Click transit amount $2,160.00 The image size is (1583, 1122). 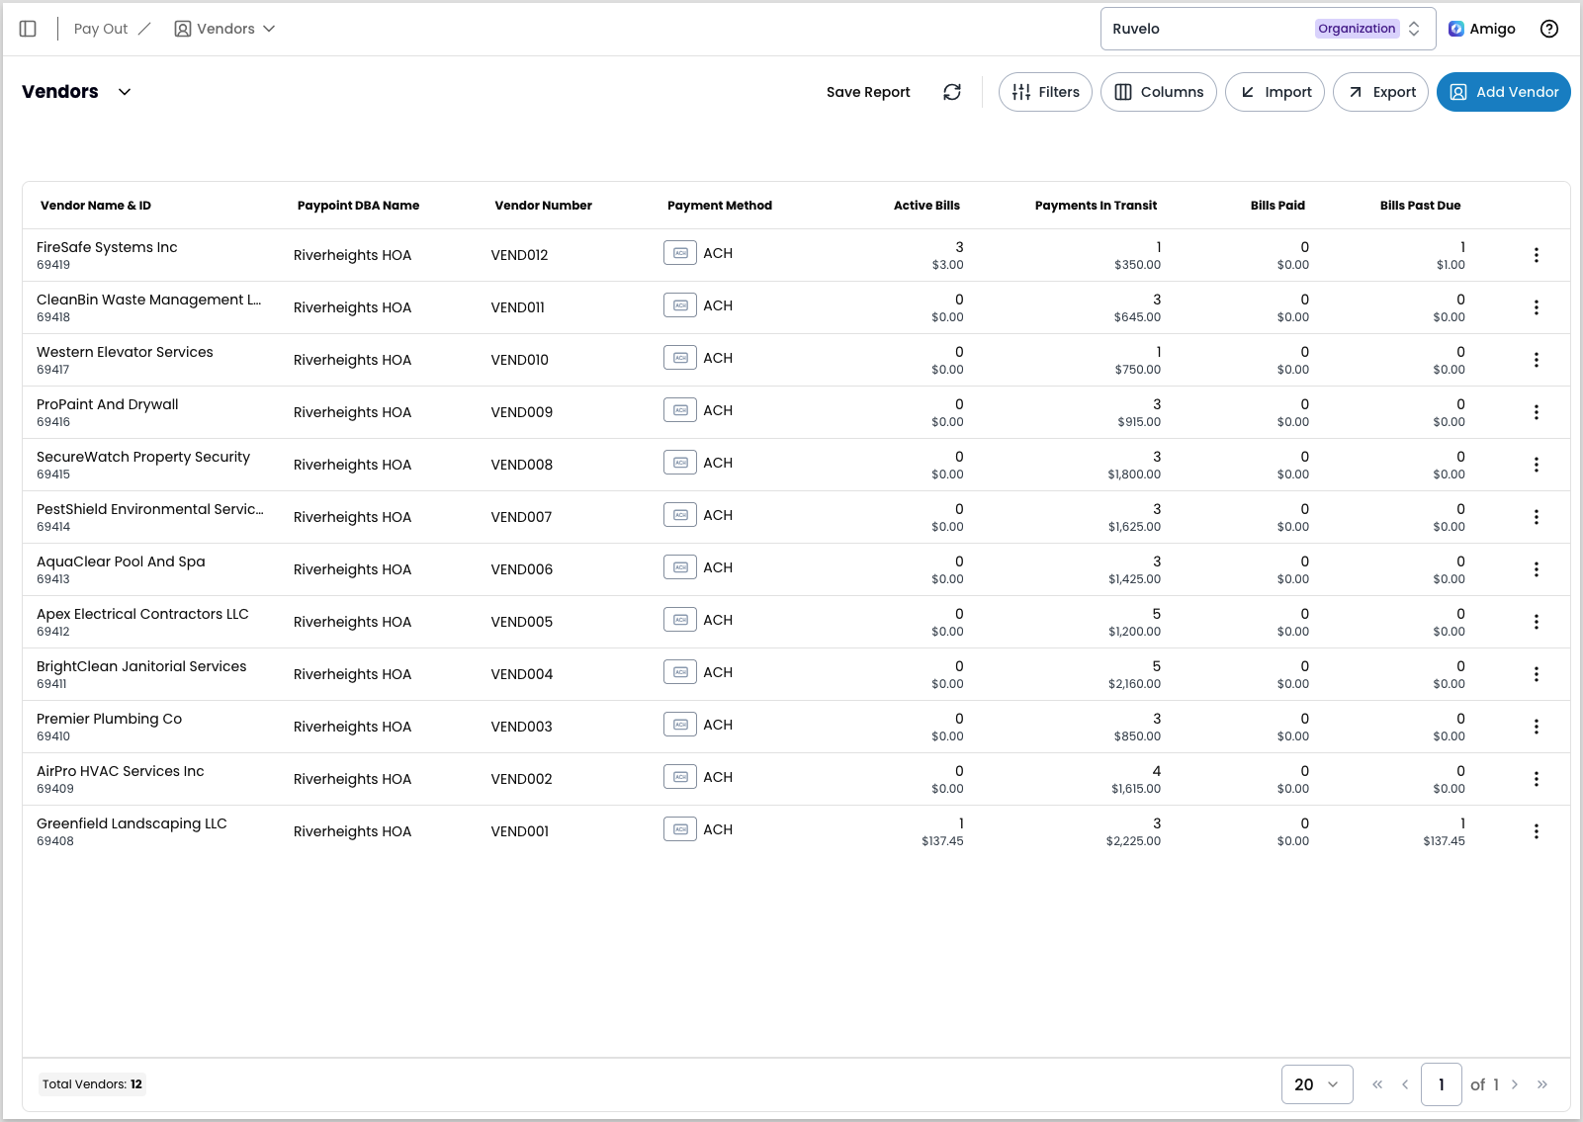tap(1134, 684)
